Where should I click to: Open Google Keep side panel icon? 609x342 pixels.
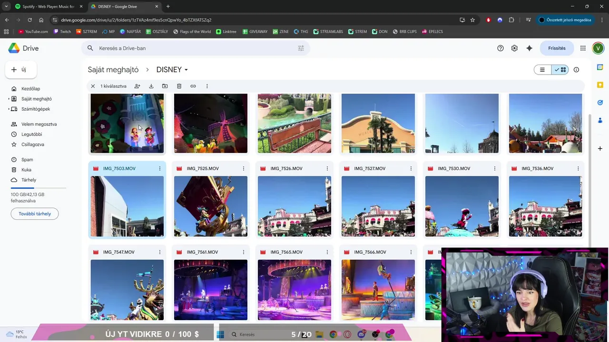[600, 85]
